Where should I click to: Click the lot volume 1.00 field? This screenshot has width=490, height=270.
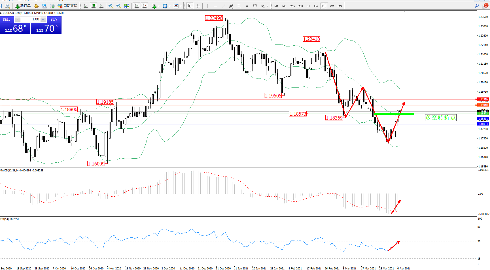coord(31,19)
